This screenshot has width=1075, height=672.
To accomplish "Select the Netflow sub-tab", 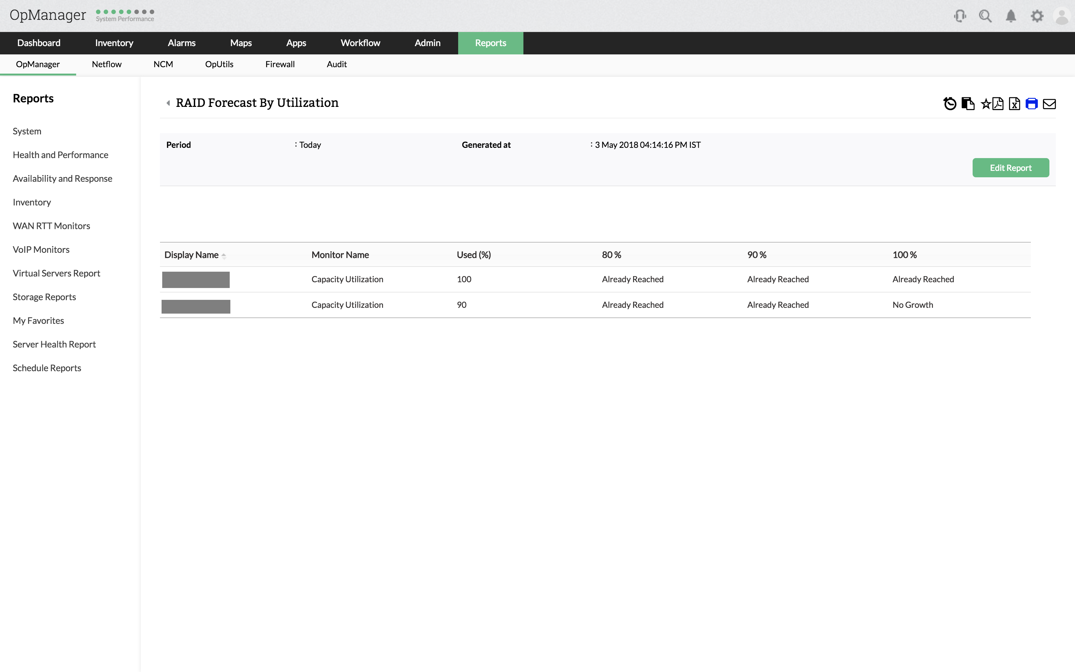I will [107, 64].
